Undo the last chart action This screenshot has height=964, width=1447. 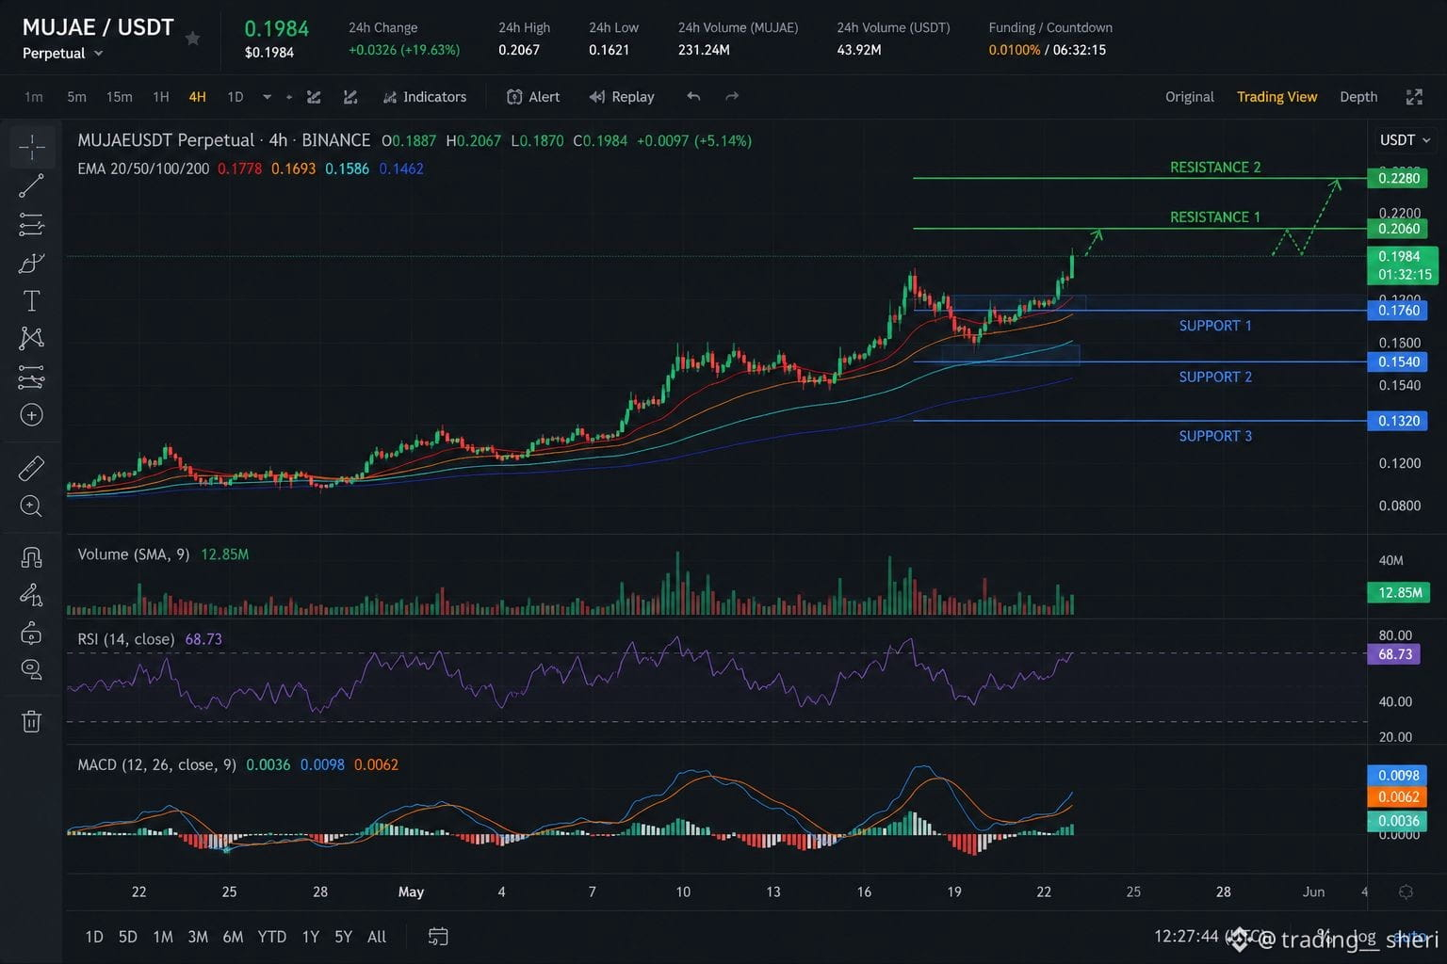pos(694,97)
